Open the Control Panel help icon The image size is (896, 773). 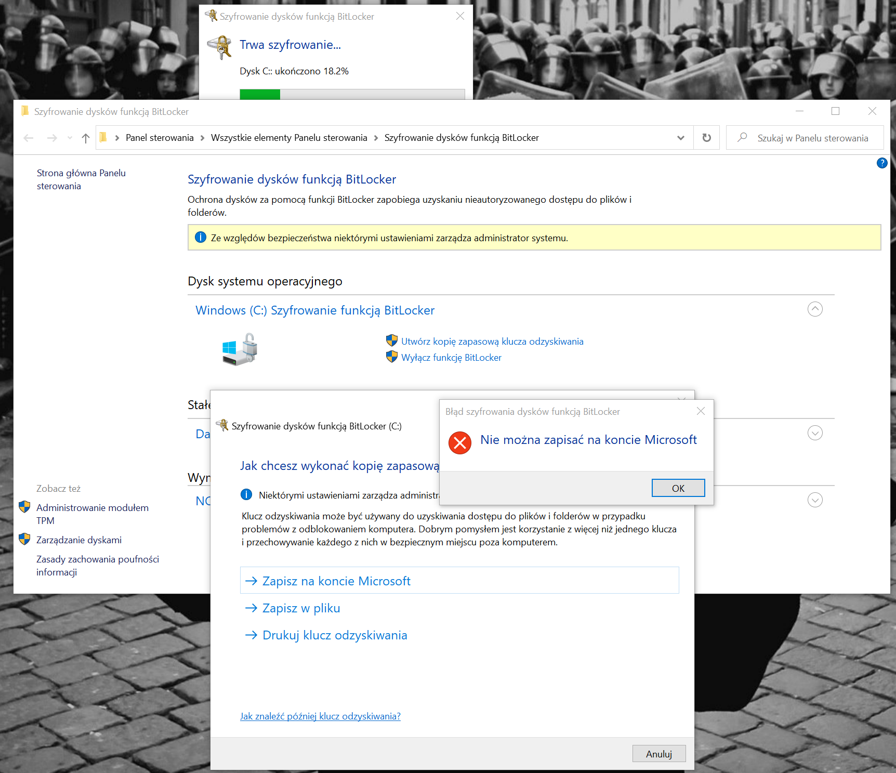(x=882, y=163)
